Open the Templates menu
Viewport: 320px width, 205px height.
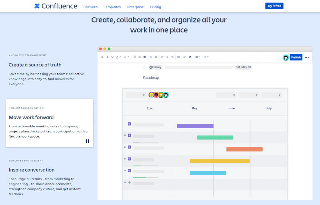click(112, 7)
